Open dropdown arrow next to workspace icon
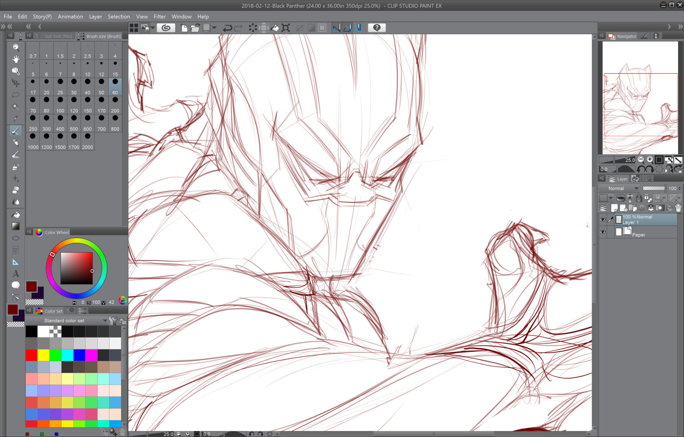 153,28
